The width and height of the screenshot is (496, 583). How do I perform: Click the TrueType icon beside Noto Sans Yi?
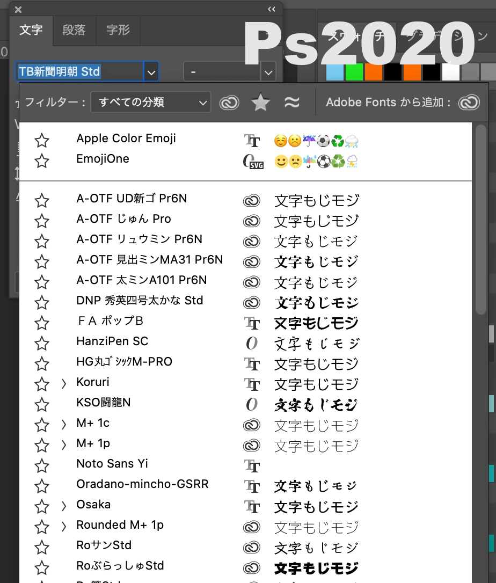(x=252, y=466)
